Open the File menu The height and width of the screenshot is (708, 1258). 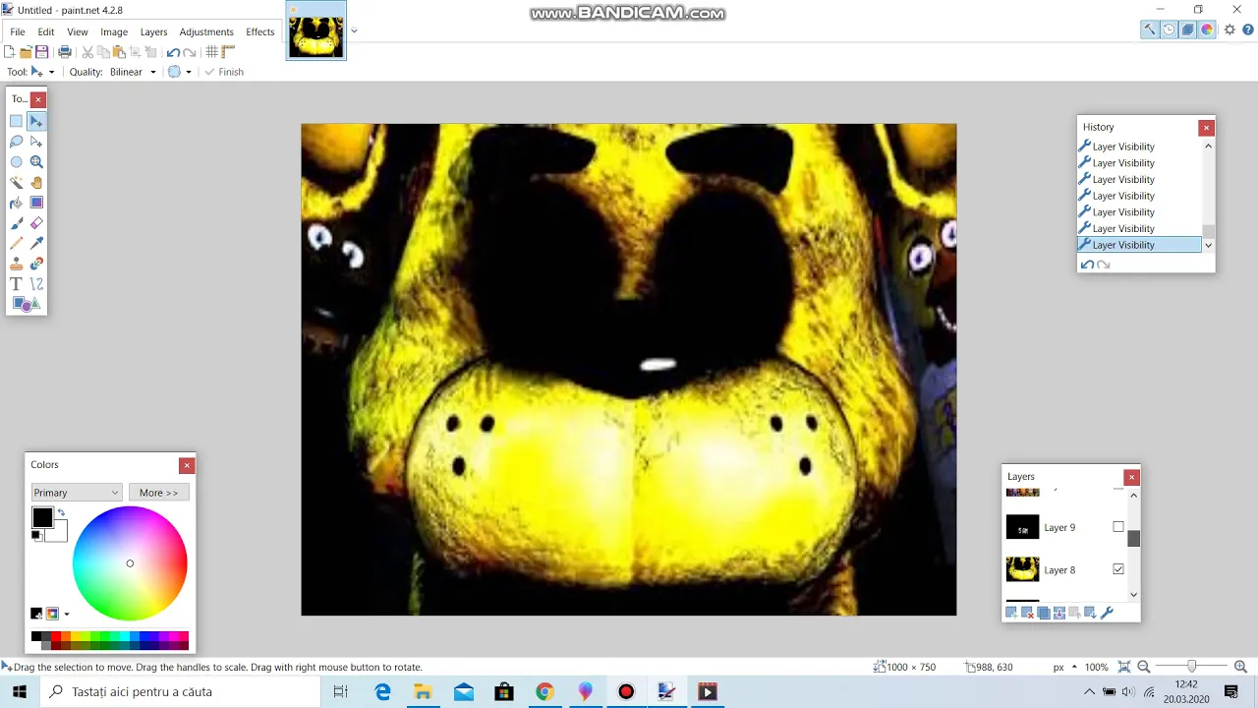coord(18,31)
